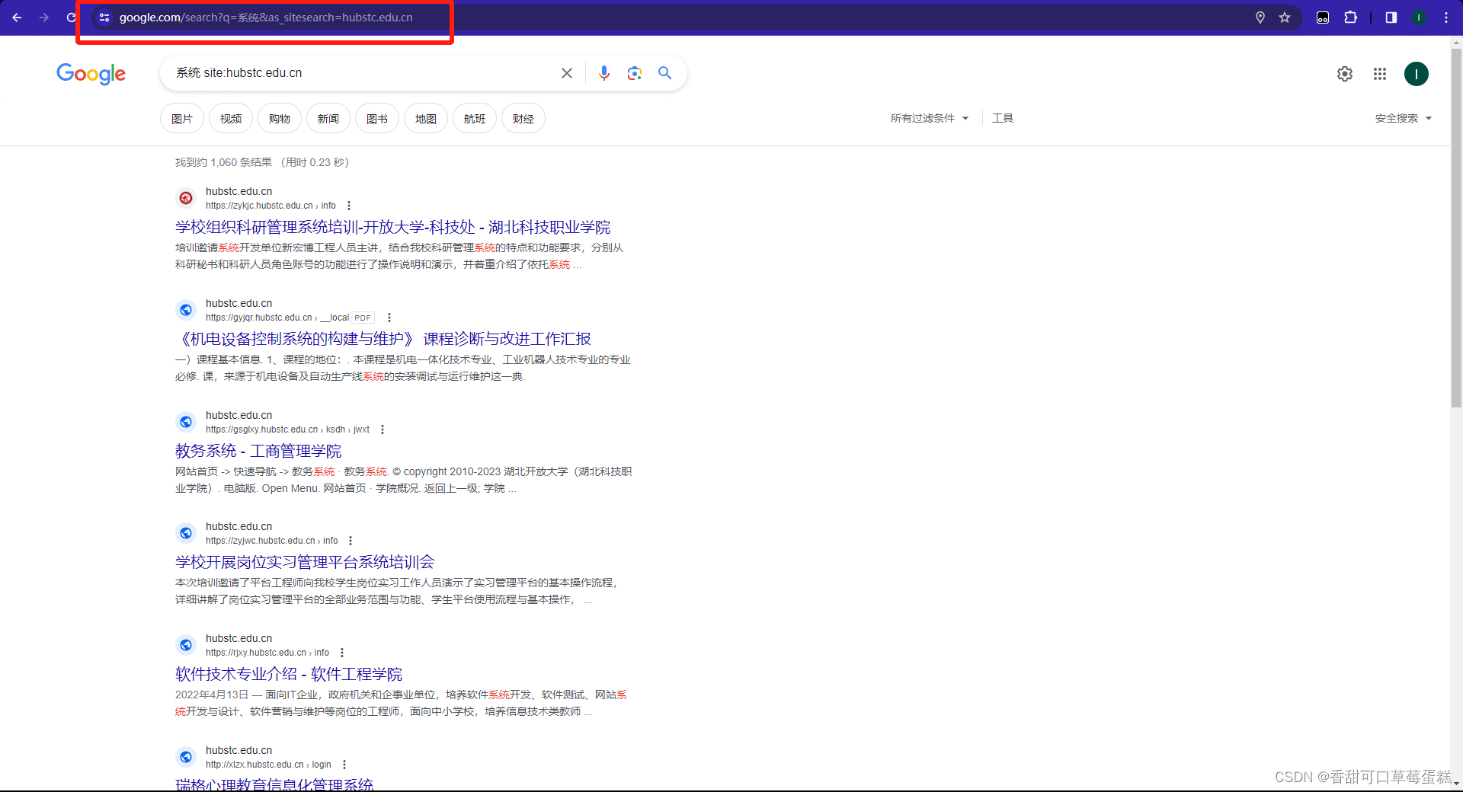Open the Chrome profile avatar in toolbar
The height and width of the screenshot is (792, 1463).
[x=1419, y=18]
